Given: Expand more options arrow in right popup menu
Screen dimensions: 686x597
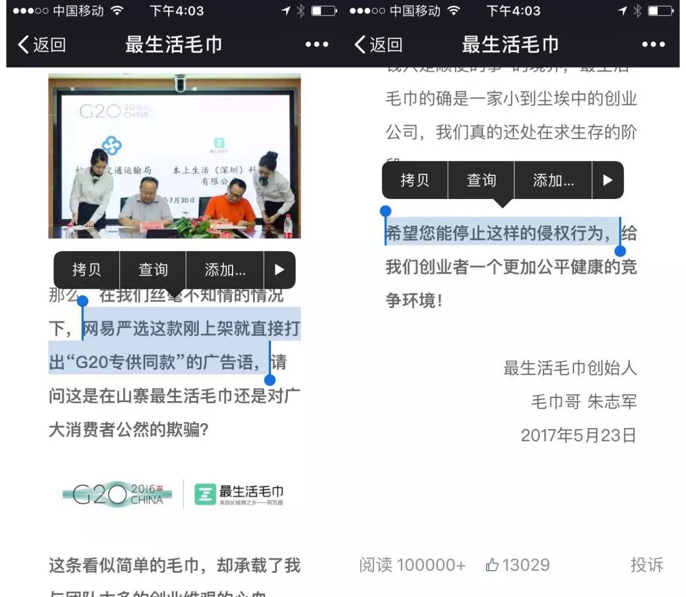Looking at the screenshot, I should (x=607, y=180).
